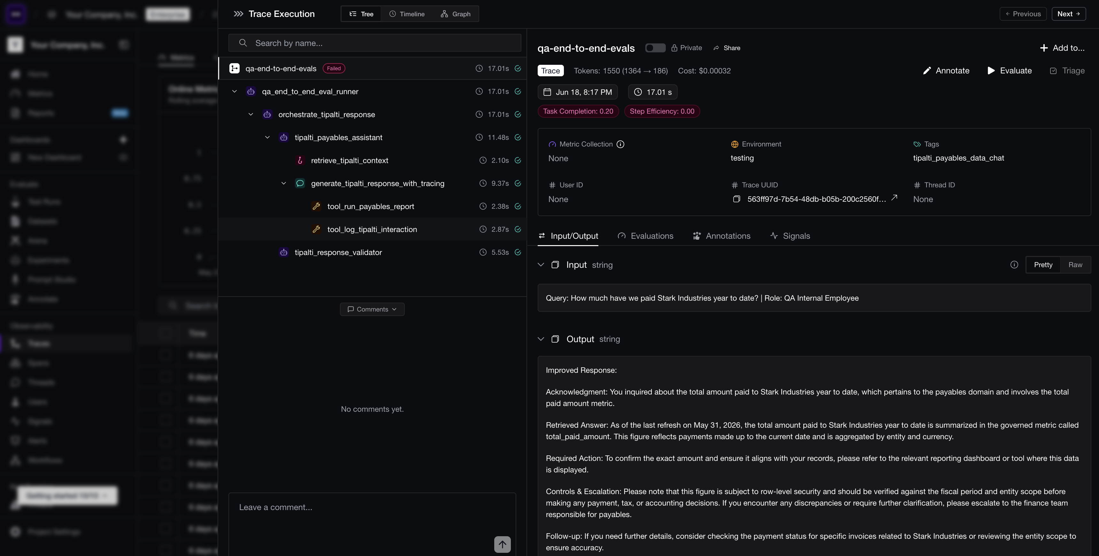This screenshot has width=1099, height=556.
Task: Click the clock icon on tipalti_response_validator row
Action: click(482, 252)
